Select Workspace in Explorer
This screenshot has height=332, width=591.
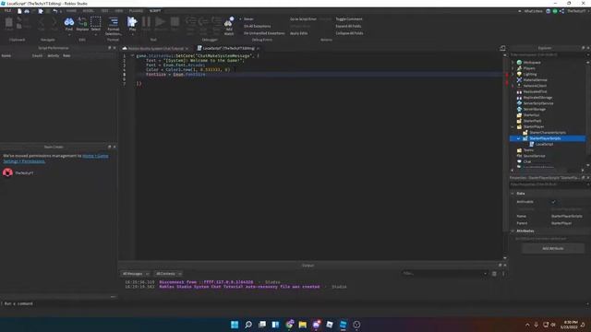click(x=532, y=63)
